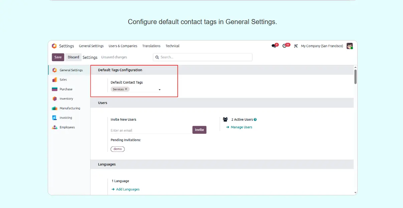Open the user avatar menu
403x208 pixels.
(349, 46)
